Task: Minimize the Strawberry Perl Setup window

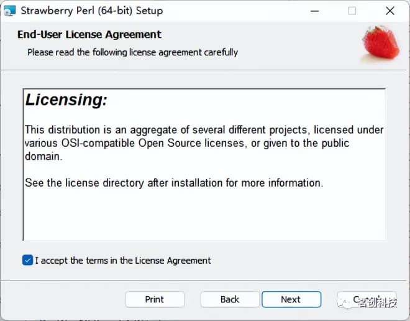Action: click(314, 11)
